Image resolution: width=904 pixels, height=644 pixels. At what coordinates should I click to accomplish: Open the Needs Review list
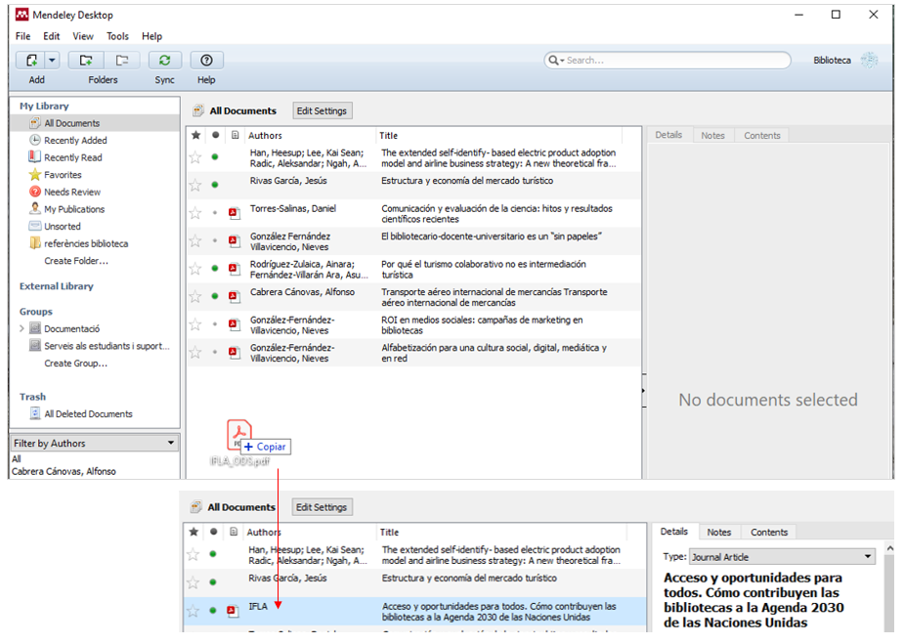(x=72, y=193)
